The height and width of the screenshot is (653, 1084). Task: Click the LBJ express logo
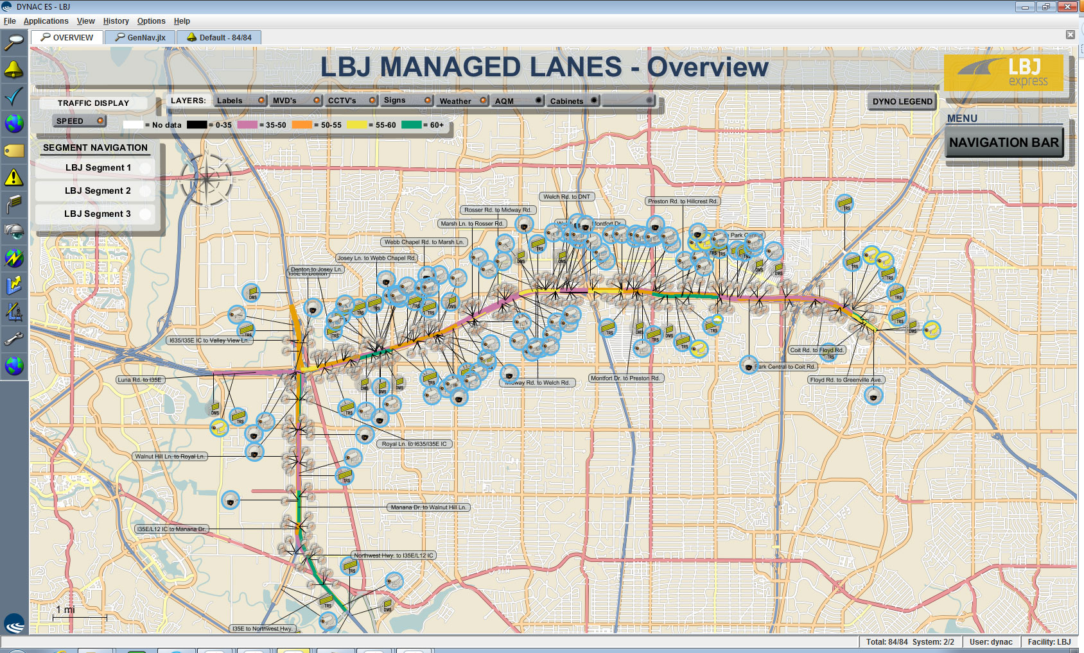click(x=1003, y=72)
